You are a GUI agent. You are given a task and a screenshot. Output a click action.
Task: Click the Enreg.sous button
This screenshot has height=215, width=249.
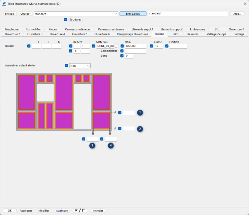coord(133,14)
